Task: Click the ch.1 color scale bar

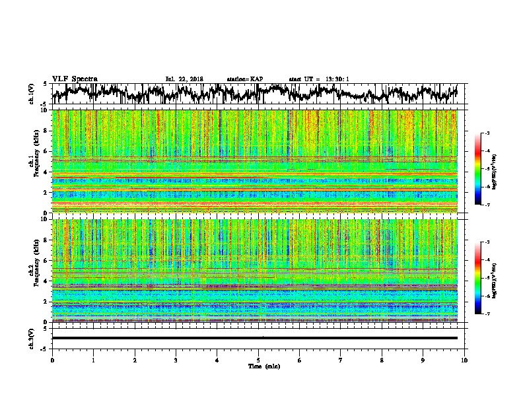Action: pos(477,169)
